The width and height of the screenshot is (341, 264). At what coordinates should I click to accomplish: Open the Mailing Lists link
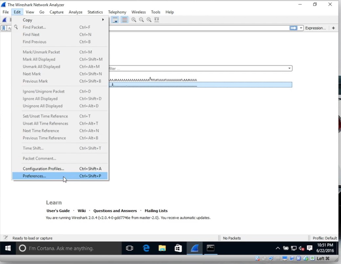point(156,211)
